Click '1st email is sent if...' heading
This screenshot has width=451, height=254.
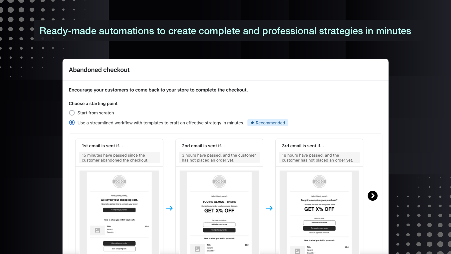click(102, 146)
